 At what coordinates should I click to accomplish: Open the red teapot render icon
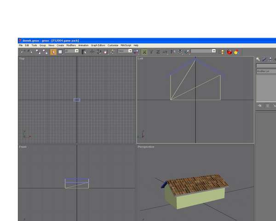[230, 52]
